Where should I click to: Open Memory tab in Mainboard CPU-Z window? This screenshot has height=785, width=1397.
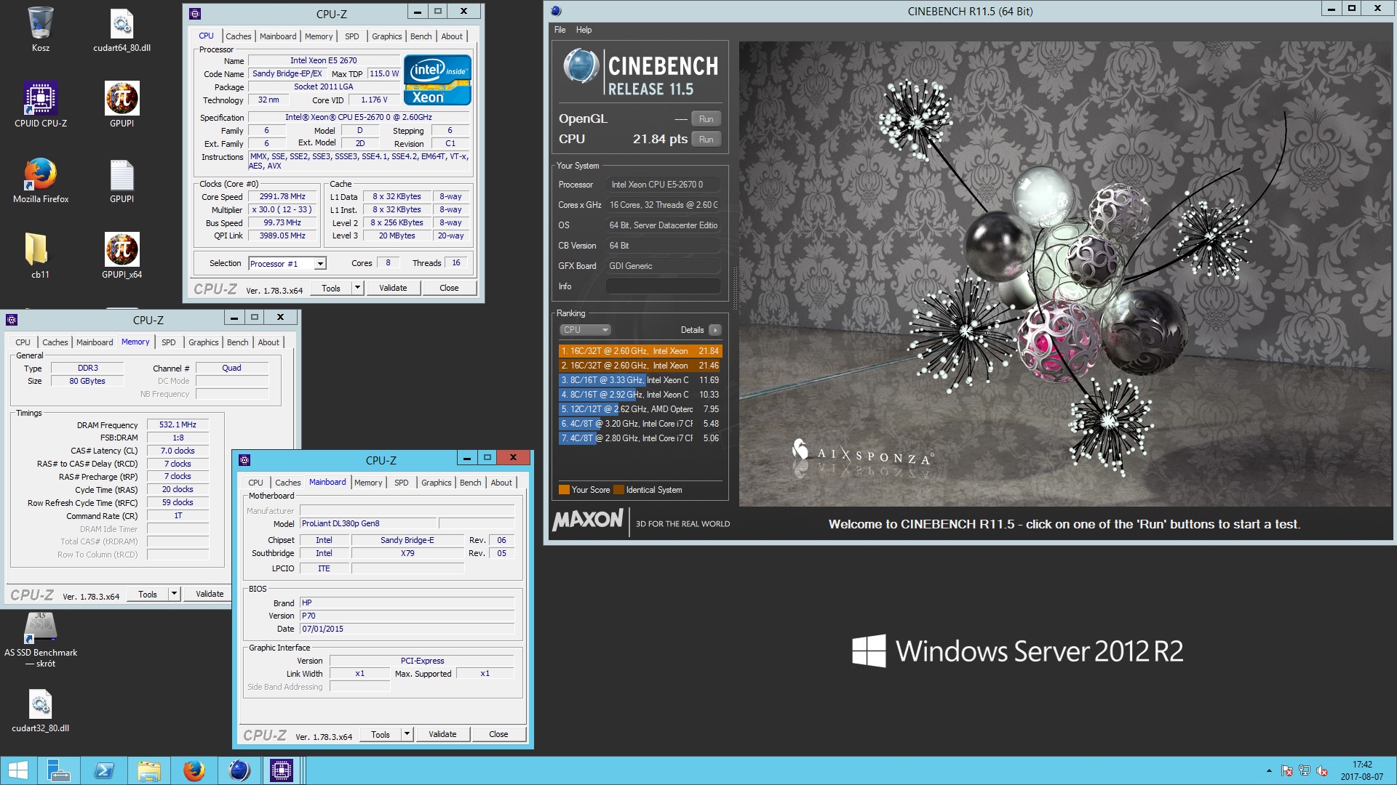click(x=368, y=483)
